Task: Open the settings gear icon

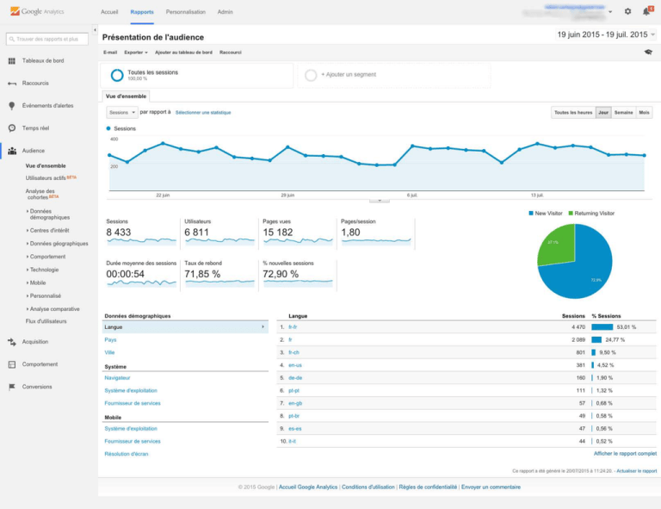Action: [x=627, y=11]
